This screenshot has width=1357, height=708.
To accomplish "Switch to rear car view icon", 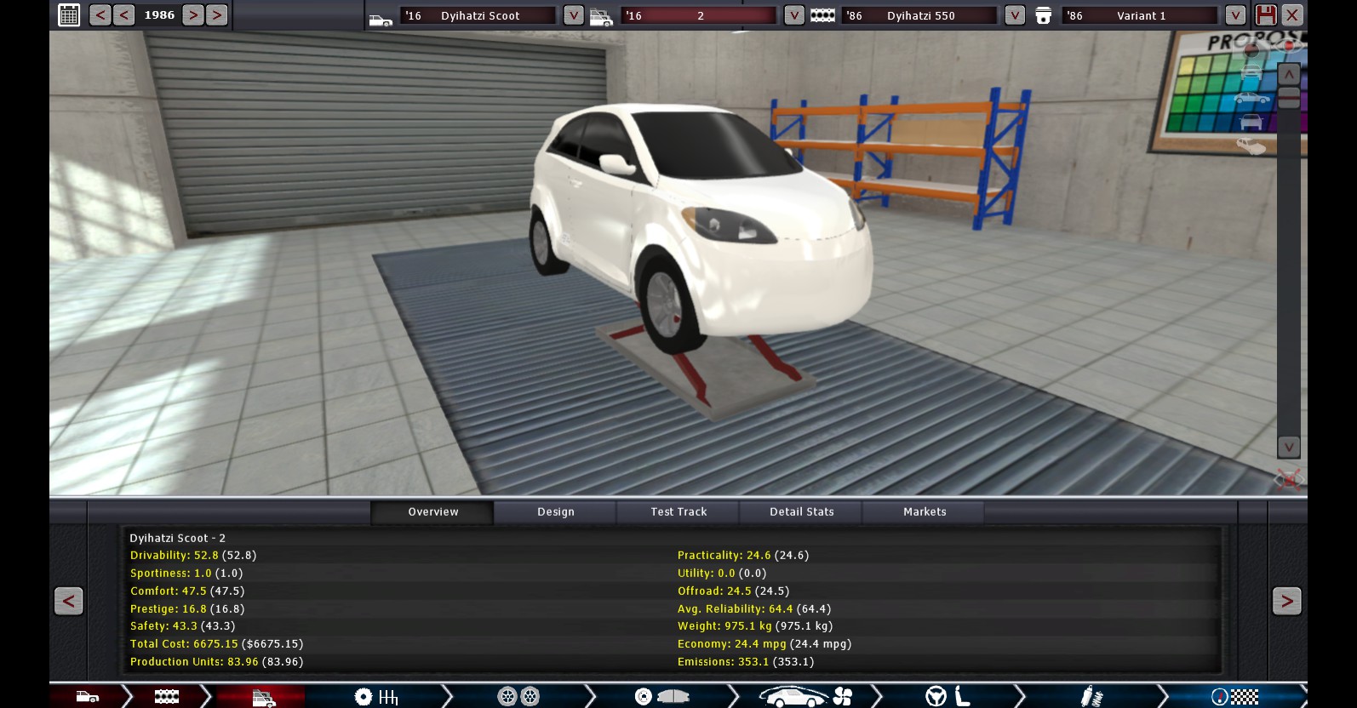I will pyautogui.click(x=1251, y=122).
